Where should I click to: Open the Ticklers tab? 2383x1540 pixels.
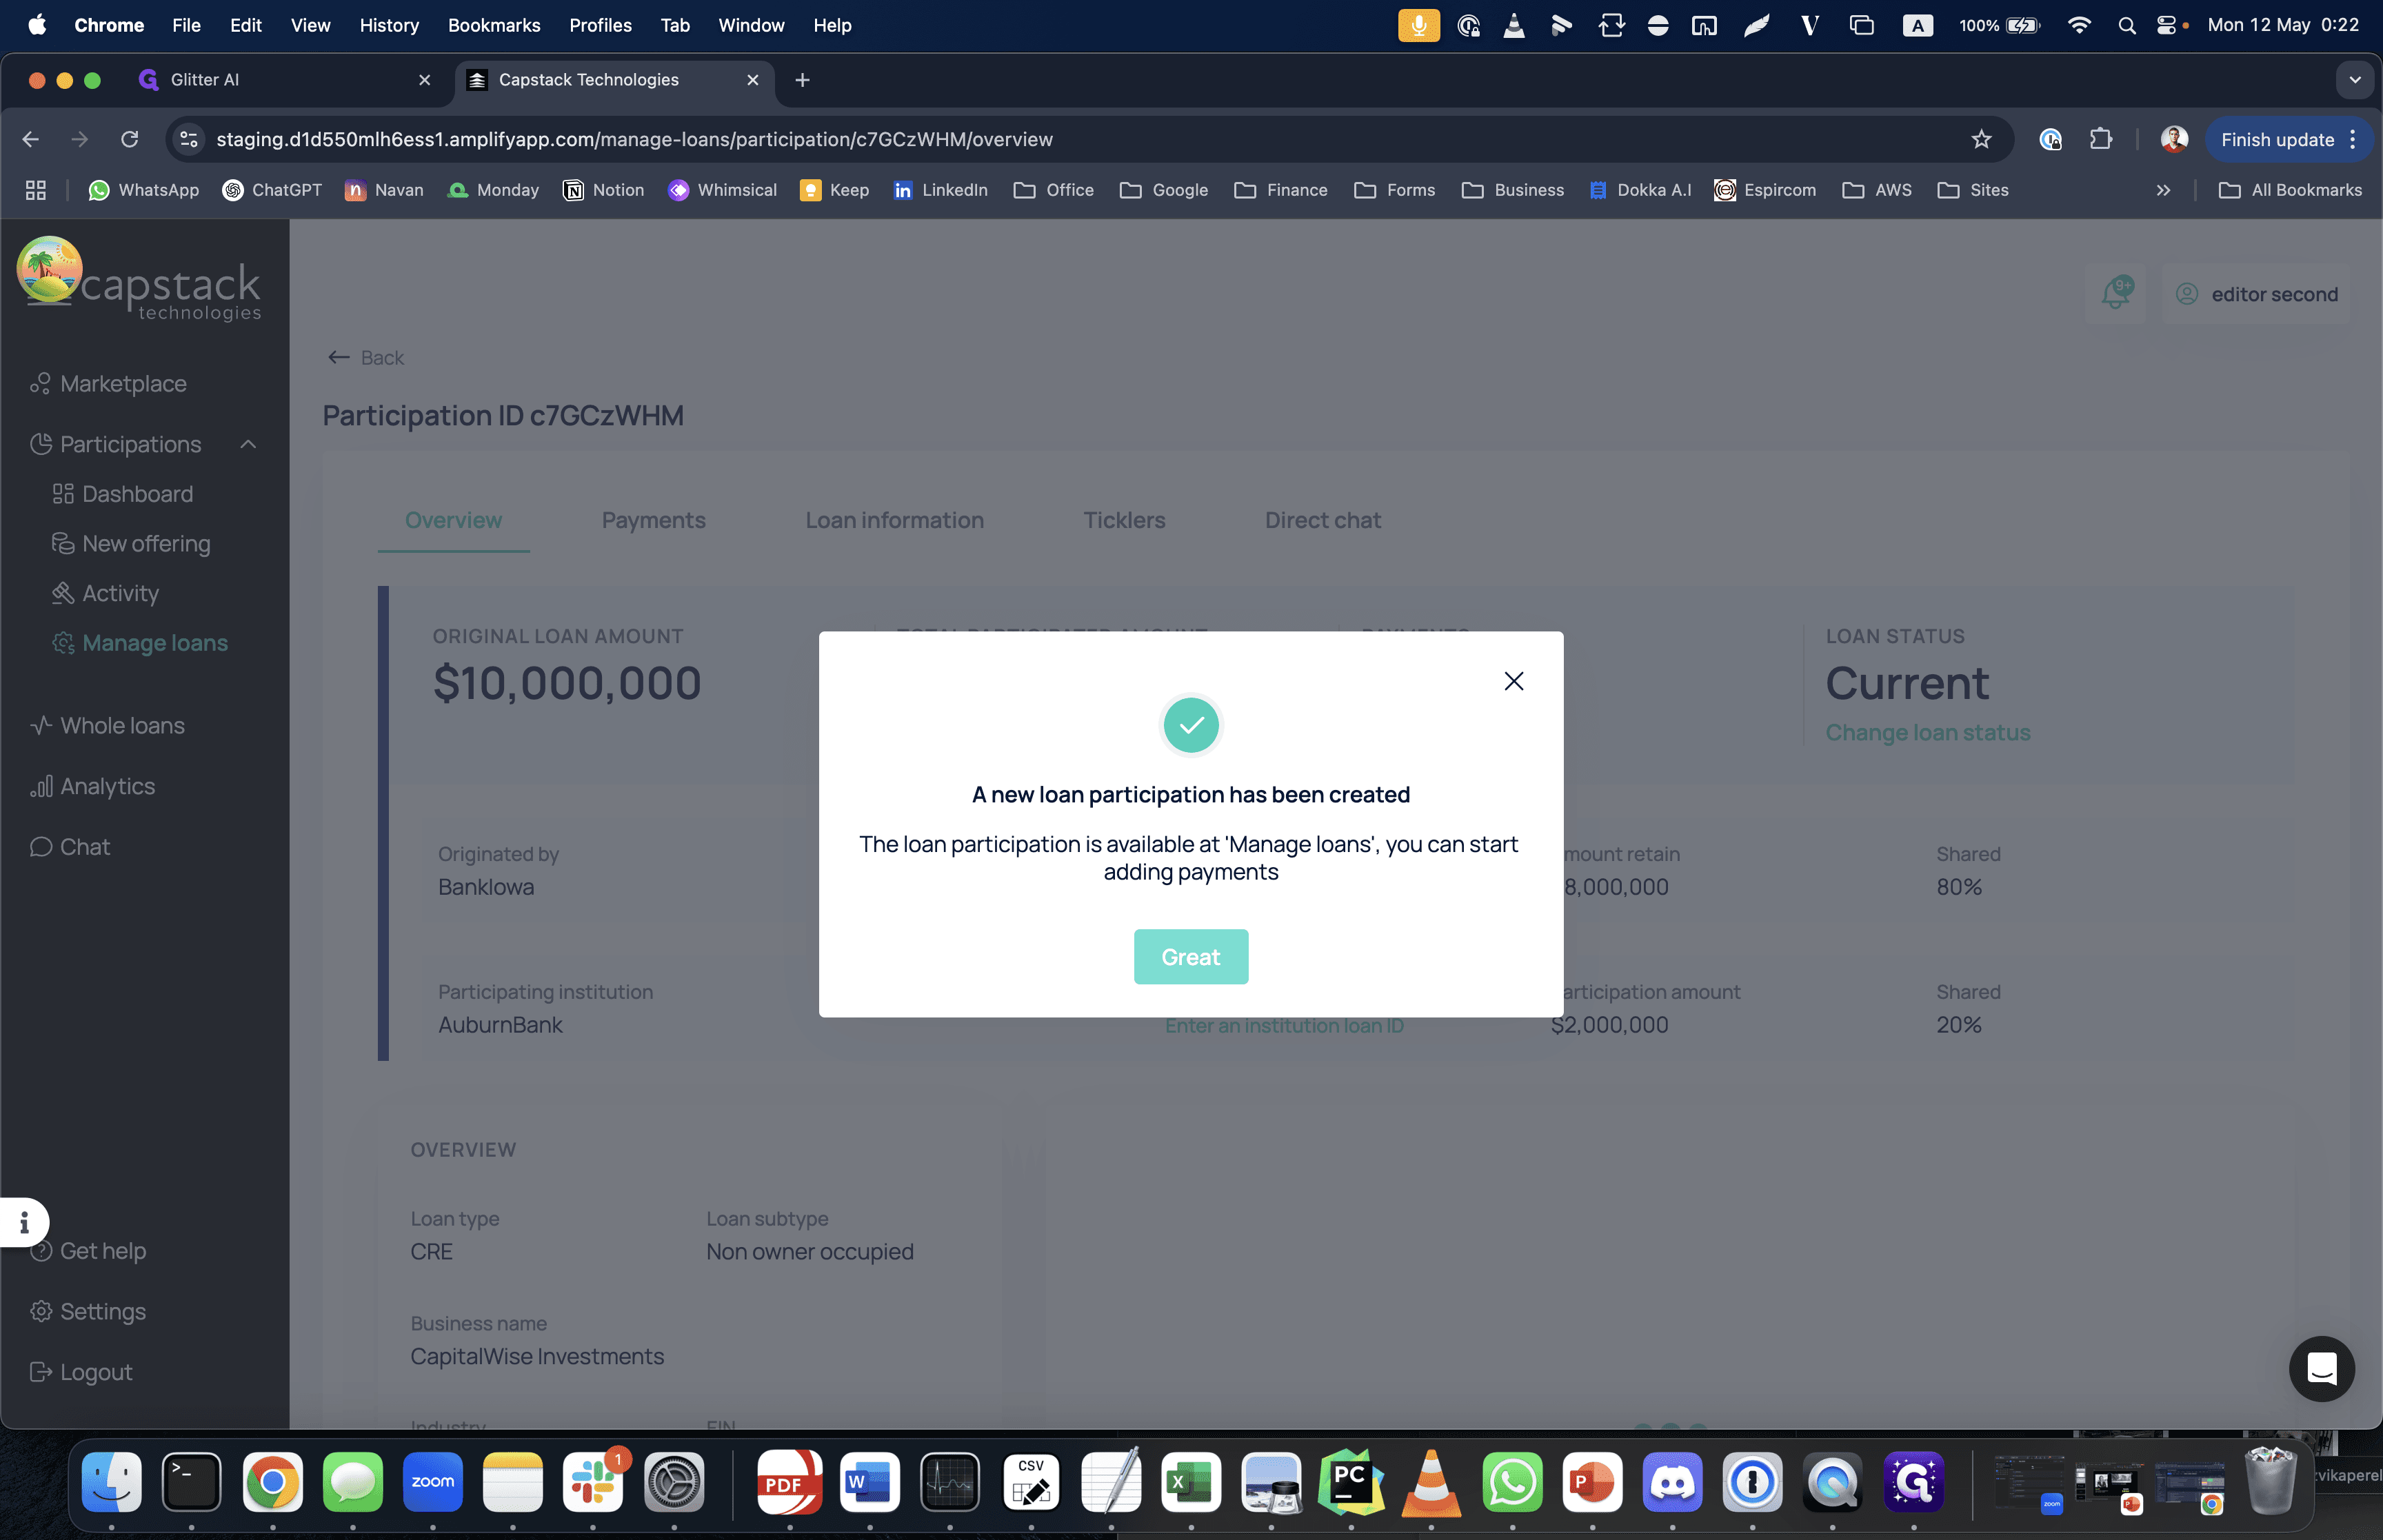point(1124,520)
